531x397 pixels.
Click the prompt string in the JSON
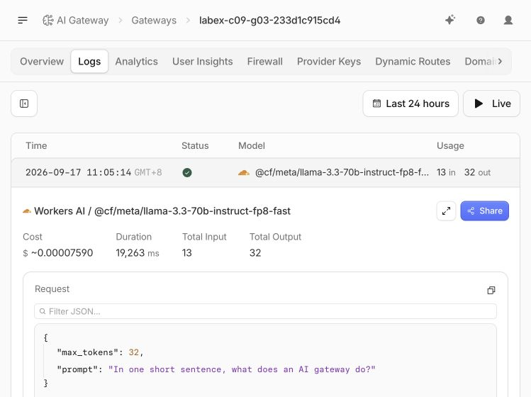point(242,369)
